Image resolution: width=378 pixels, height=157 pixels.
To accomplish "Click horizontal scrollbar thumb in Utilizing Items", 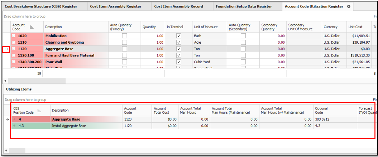I will (17, 151).
